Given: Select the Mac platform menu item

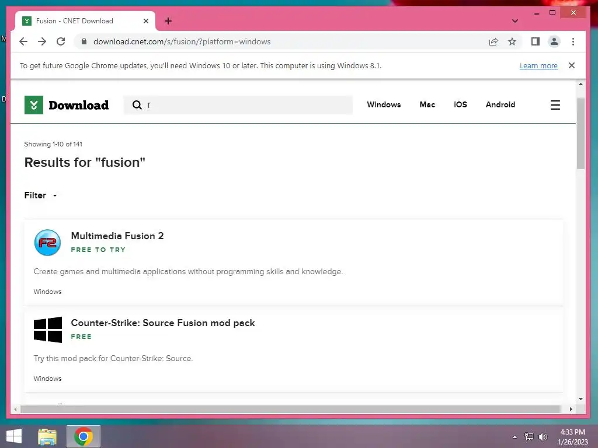Looking at the screenshot, I should pos(427,105).
